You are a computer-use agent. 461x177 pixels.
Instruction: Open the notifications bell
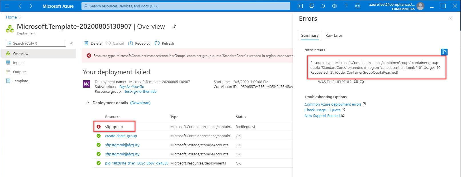pos(323,6)
